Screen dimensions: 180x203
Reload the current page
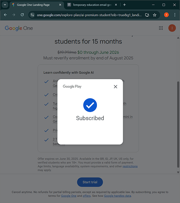click(x=22, y=15)
